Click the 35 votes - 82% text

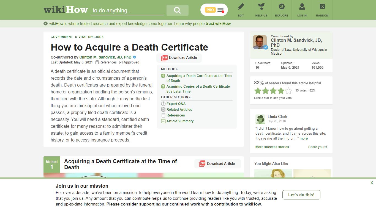coord(305,90)
